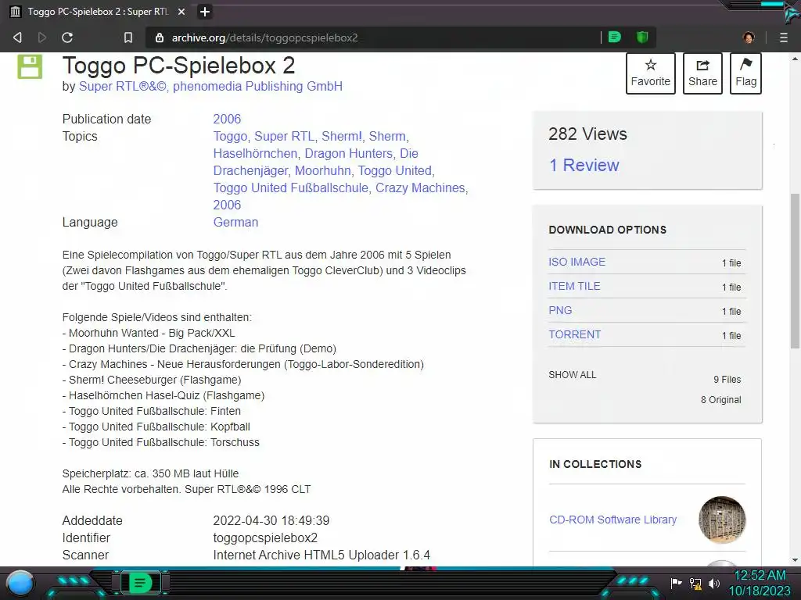Open the Die Drachenjäger topic link

[316, 162]
